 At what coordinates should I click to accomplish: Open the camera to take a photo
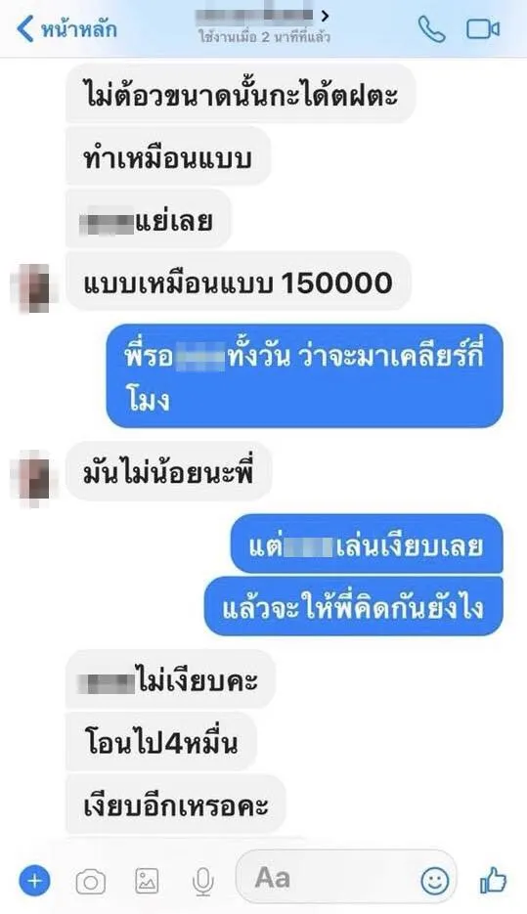coord(91,882)
